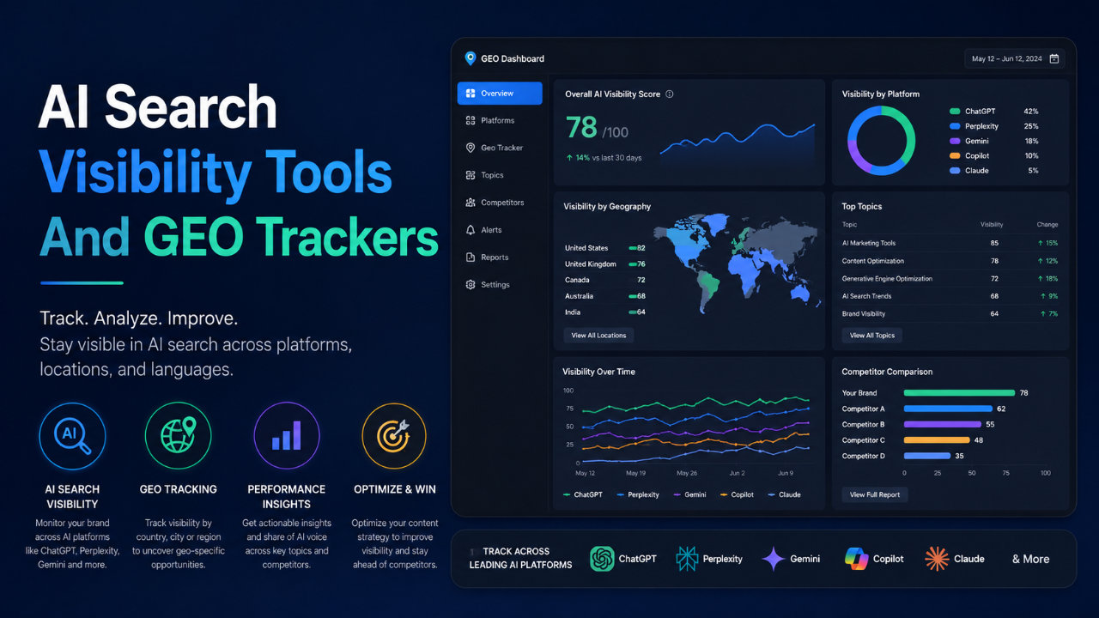Click the Reports document icon
1099x618 pixels.
click(471, 257)
